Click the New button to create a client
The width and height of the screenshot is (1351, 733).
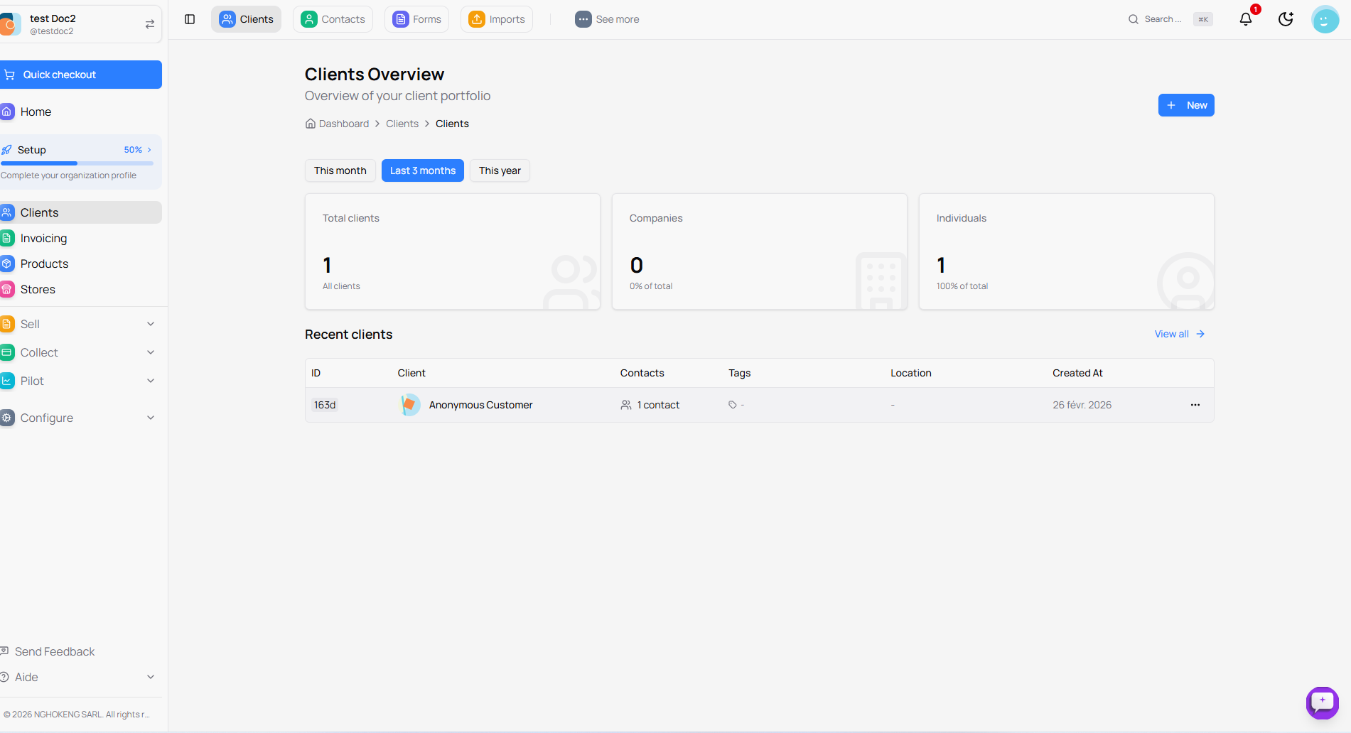click(1185, 105)
